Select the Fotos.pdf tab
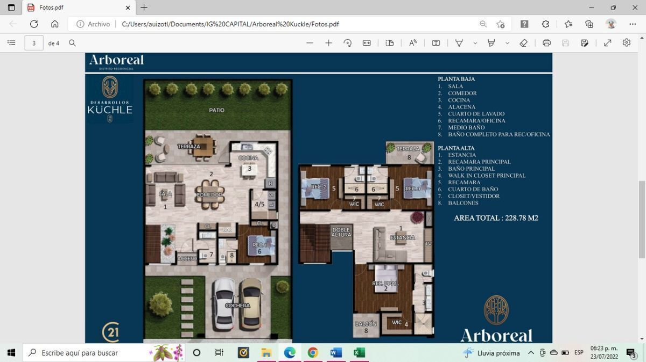 (x=79, y=8)
